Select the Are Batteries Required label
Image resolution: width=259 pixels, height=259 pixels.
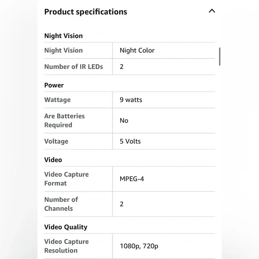[x=64, y=121]
